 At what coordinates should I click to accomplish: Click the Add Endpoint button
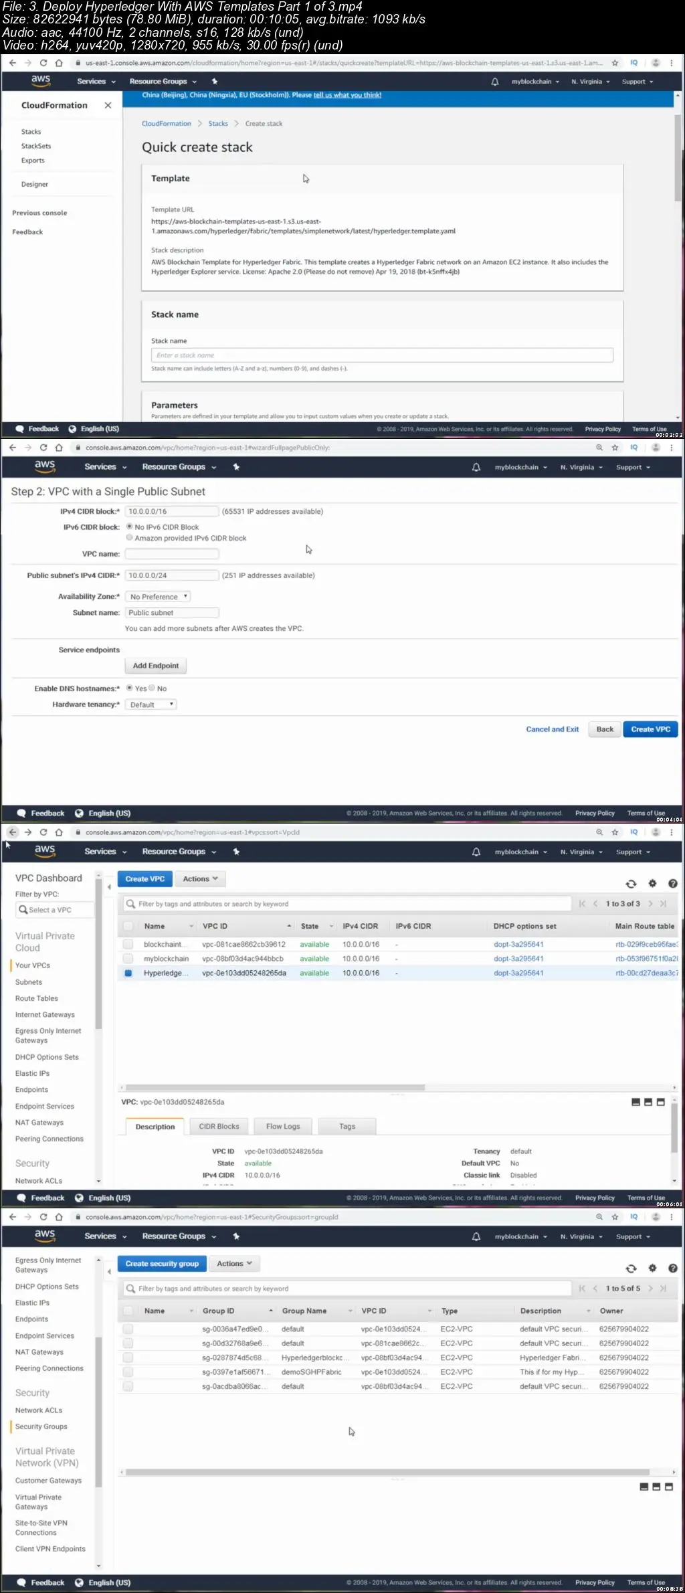click(x=156, y=666)
